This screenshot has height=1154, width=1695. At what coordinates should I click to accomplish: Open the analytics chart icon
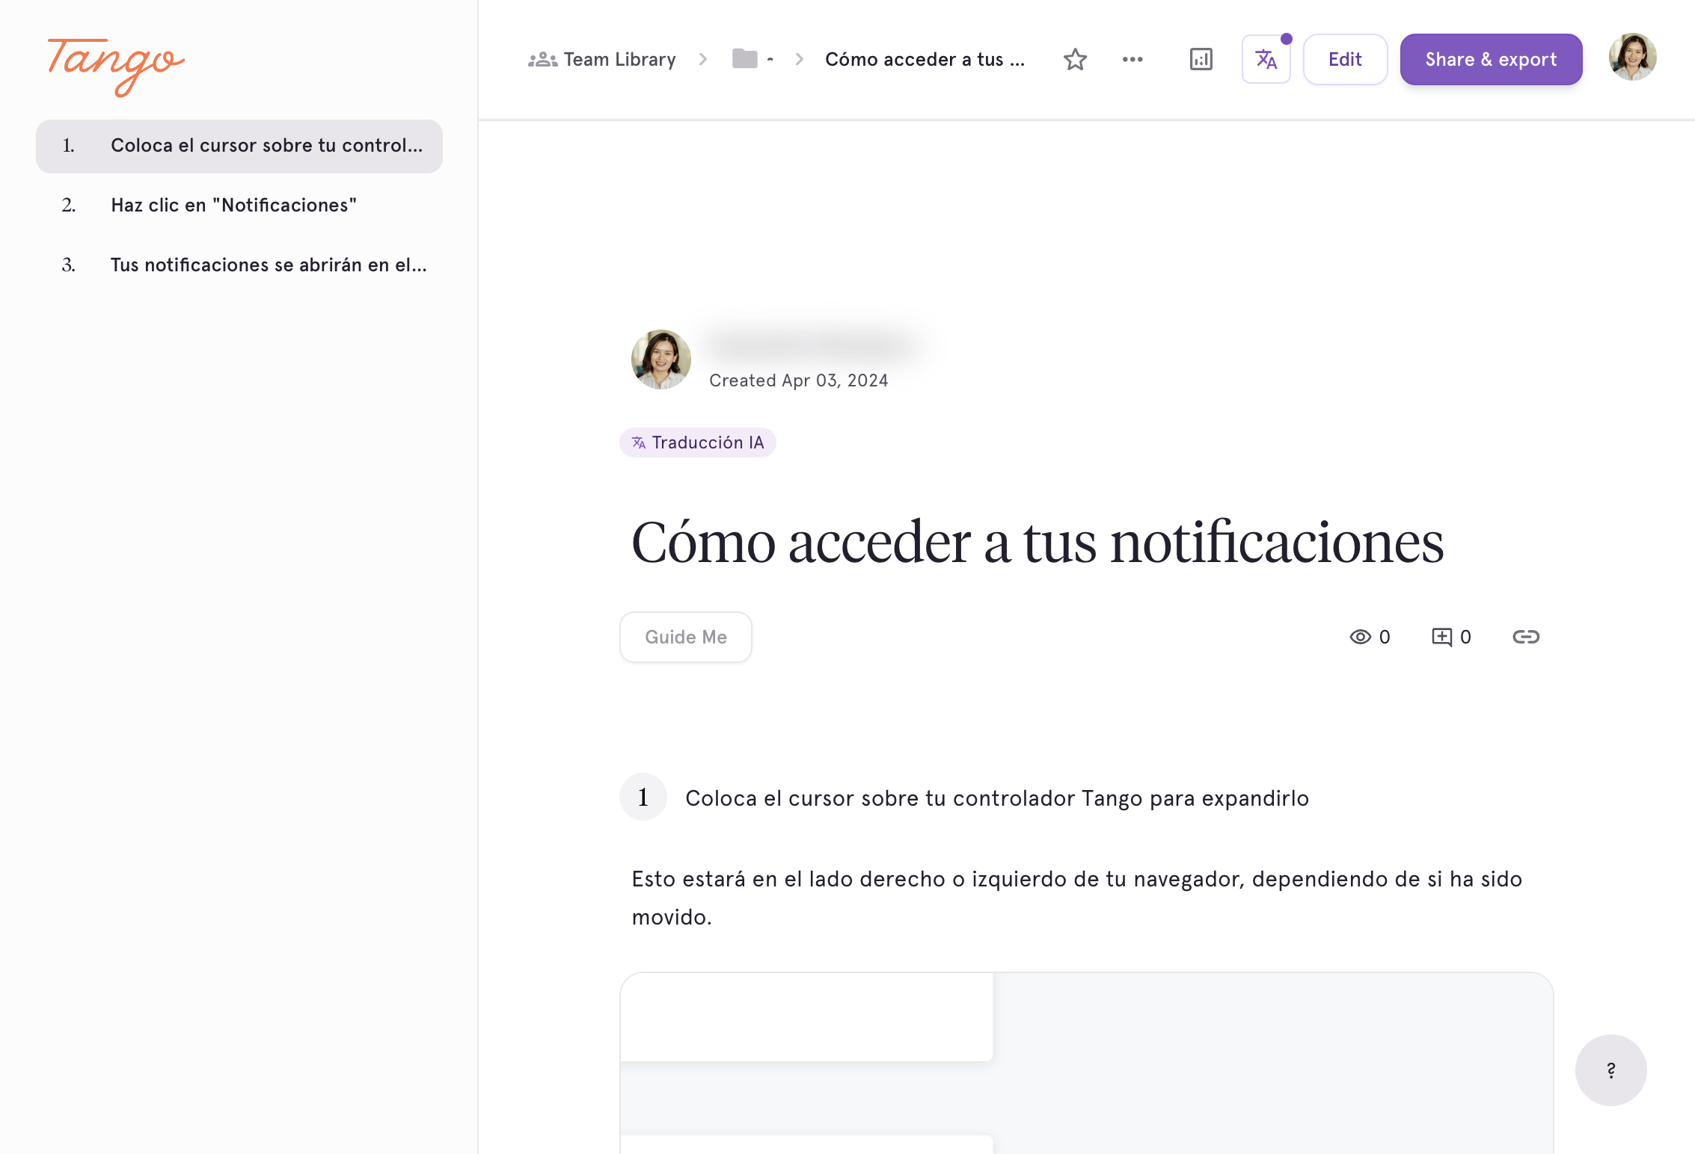coord(1201,59)
